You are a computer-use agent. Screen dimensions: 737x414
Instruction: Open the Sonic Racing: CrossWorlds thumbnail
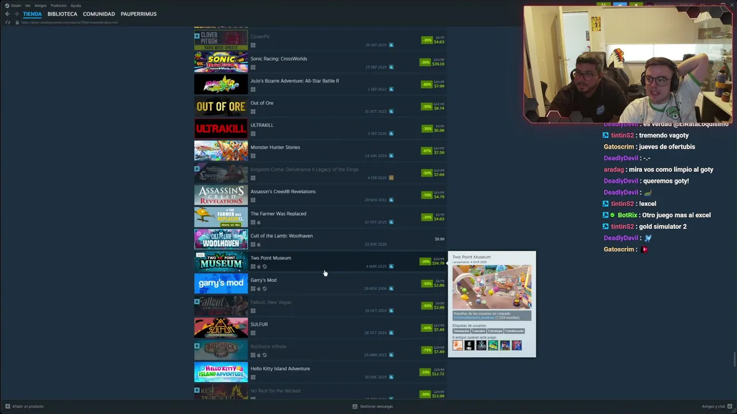point(221,62)
